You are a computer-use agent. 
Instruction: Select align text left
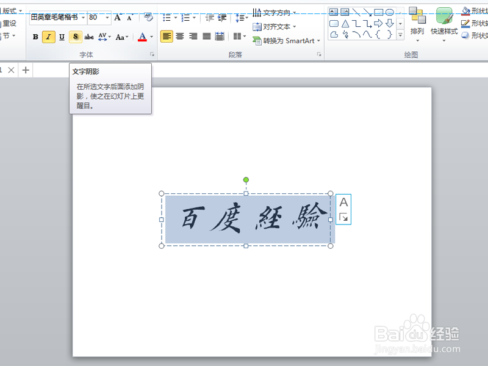point(167,37)
